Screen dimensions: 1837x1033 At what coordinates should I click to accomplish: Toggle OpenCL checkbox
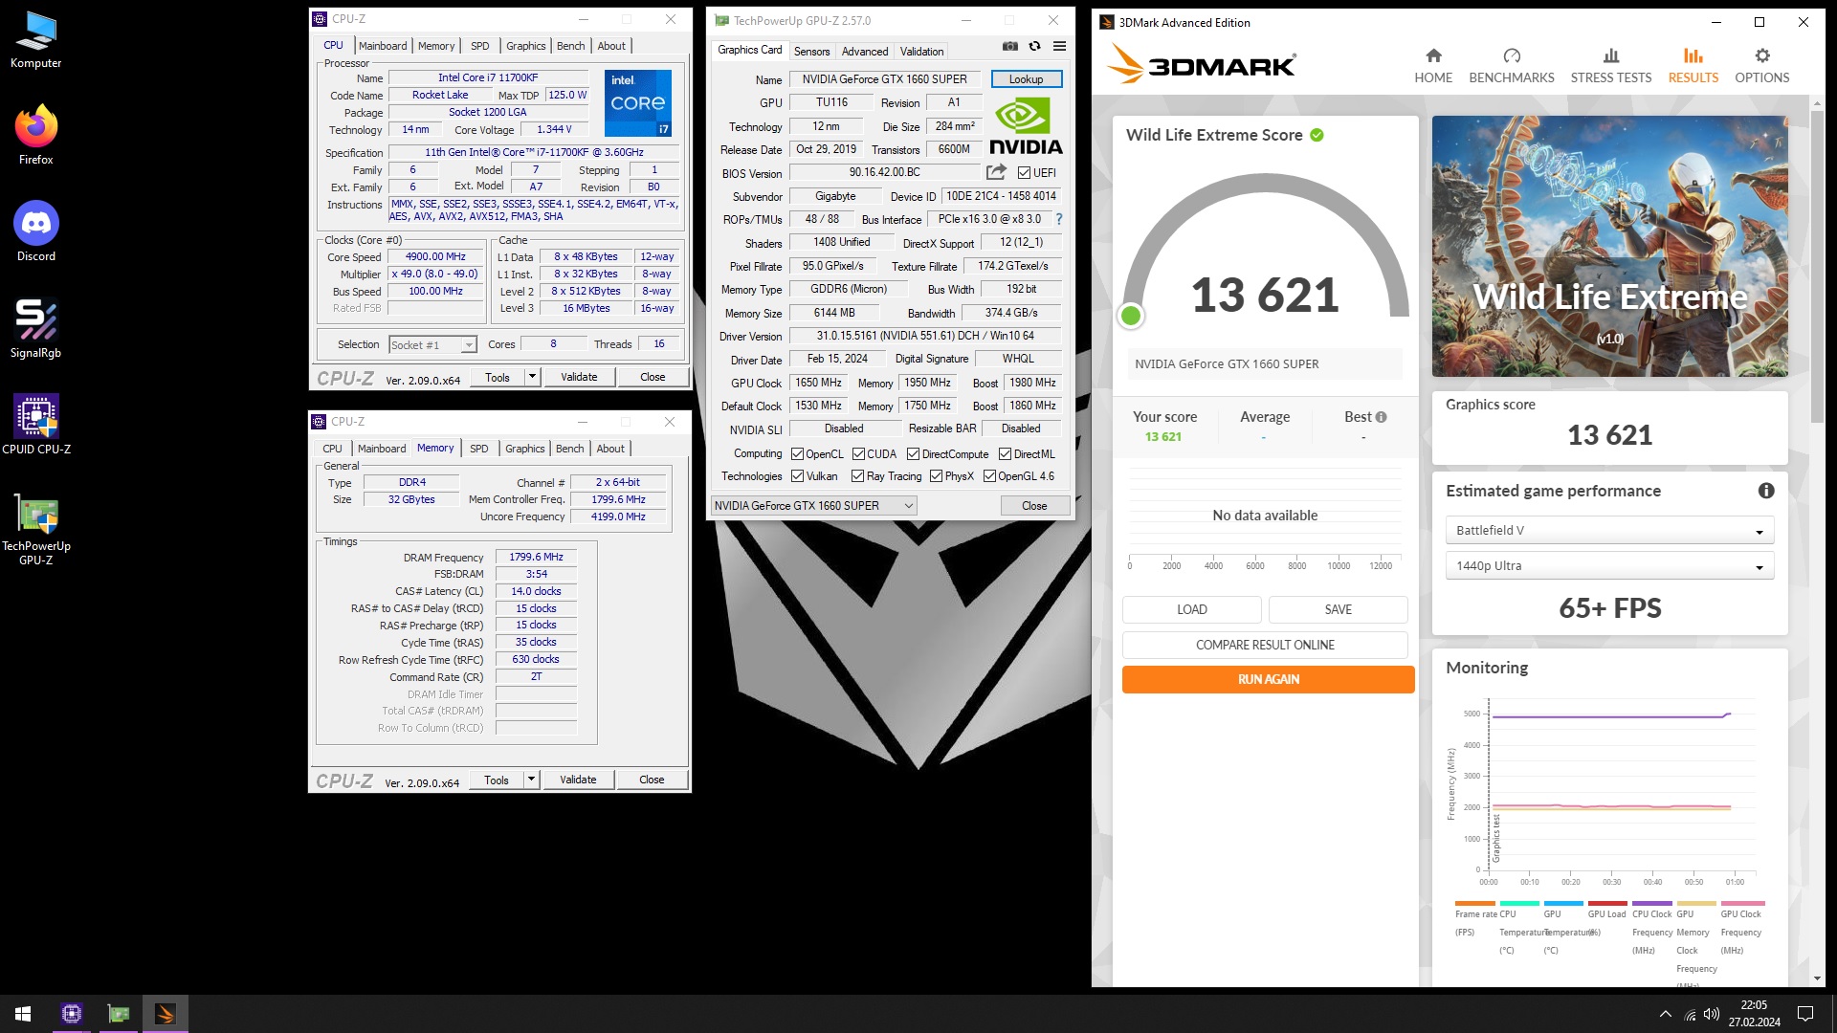click(797, 454)
